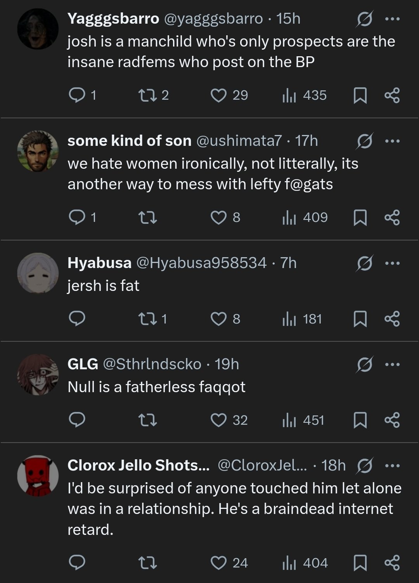This screenshot has width=419, height=583.
Task: Reply to the Clorox Jello Shots post
Action: tap(77, 563)
